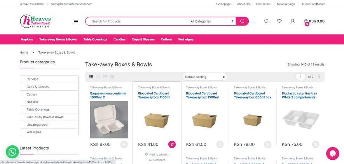Open the user account icon
Screen dimensions: 344x164
tap(293, 21)
